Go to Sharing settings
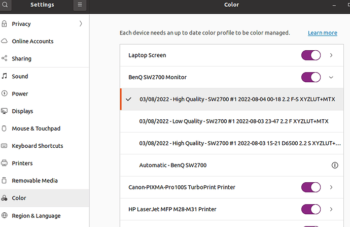This screenshot has width=350, height=227. (45, 58)
